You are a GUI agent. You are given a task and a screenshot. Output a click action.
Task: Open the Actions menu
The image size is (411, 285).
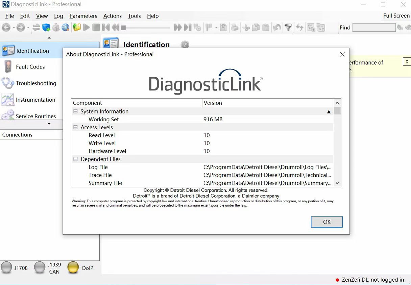[x=113, y=16]
